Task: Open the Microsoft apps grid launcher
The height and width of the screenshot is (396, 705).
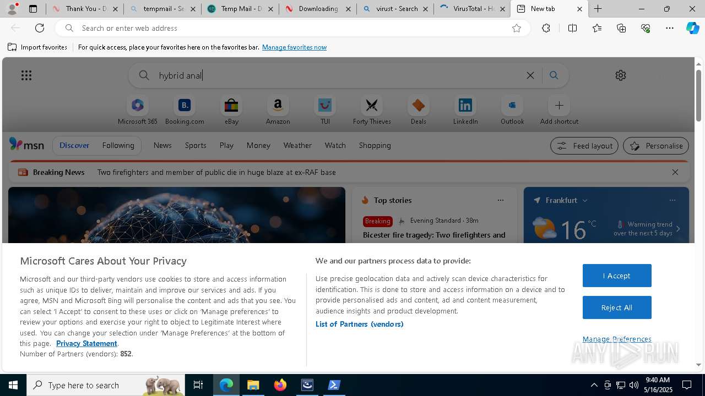Action: [x=26, y=75]
